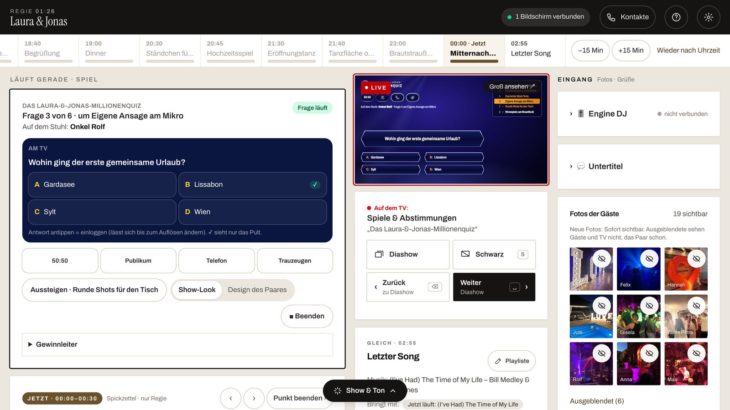Hide Max's guest photo
This screenshot has height=410, width=730.
pos(697,353)
